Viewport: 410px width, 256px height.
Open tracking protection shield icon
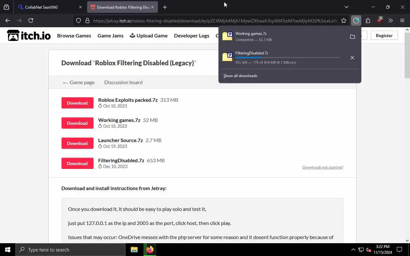pyautogui.click(x=78, y=20)
